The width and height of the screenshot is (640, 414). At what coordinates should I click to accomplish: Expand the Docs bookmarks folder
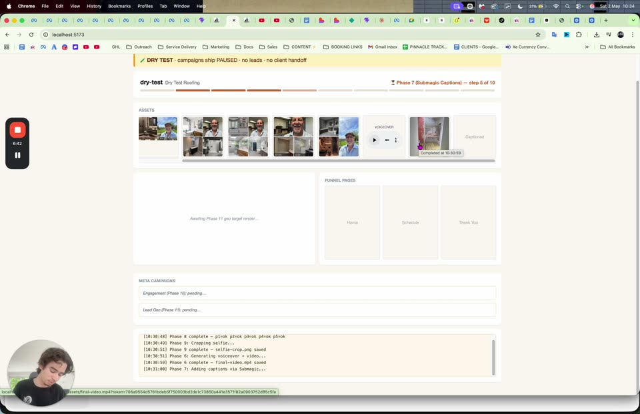[245, 47]
